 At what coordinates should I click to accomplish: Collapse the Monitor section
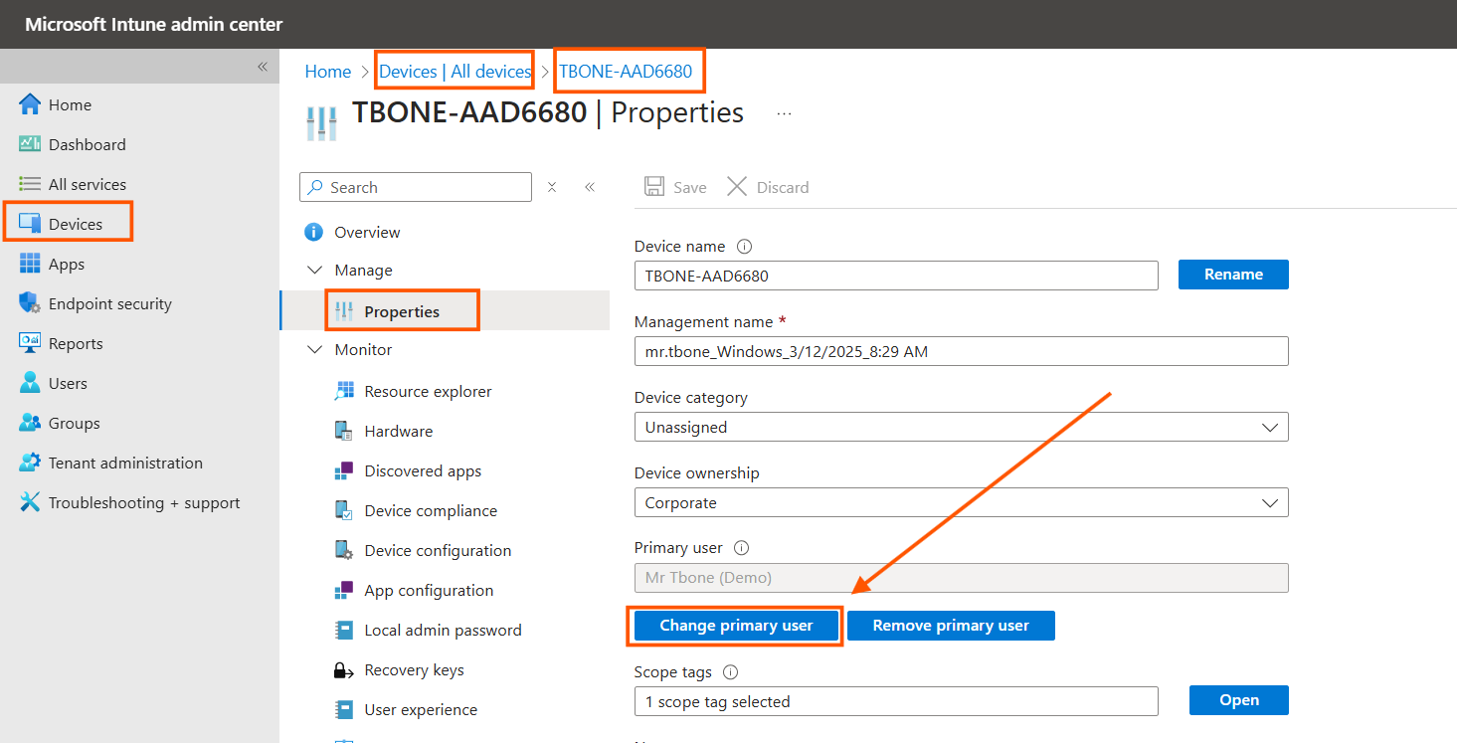pyautogui.click(x=315, y=349)
